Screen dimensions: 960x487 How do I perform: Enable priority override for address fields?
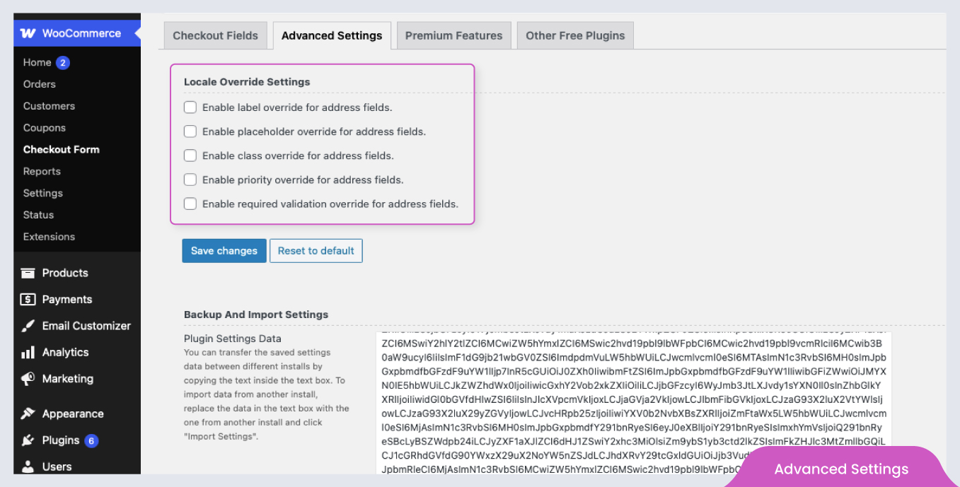[190, 180]
